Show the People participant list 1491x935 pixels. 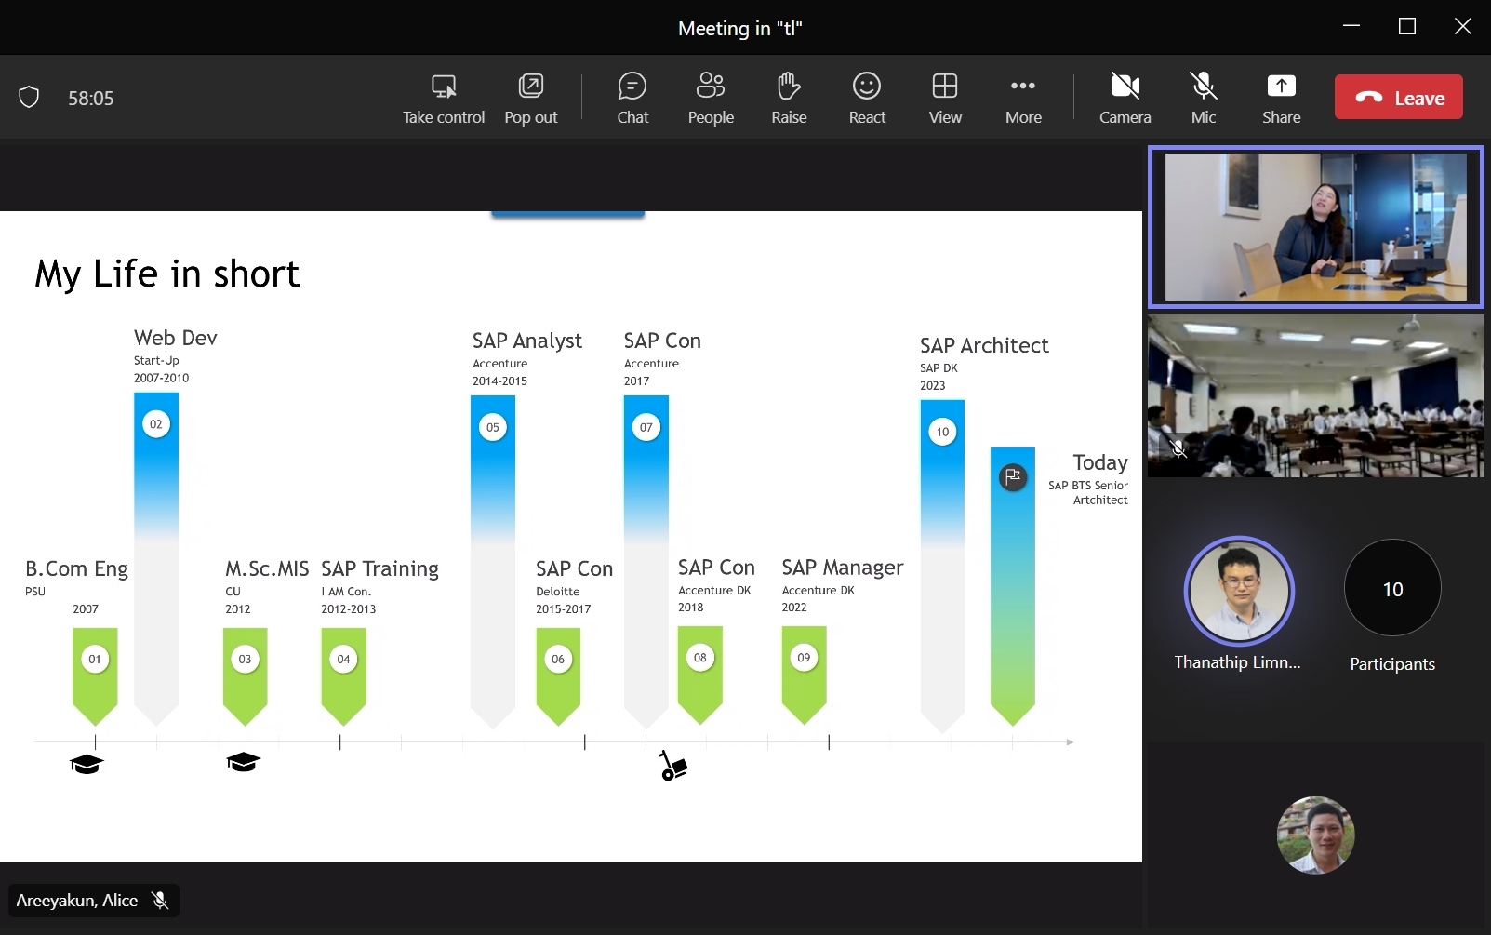[711, 98]
